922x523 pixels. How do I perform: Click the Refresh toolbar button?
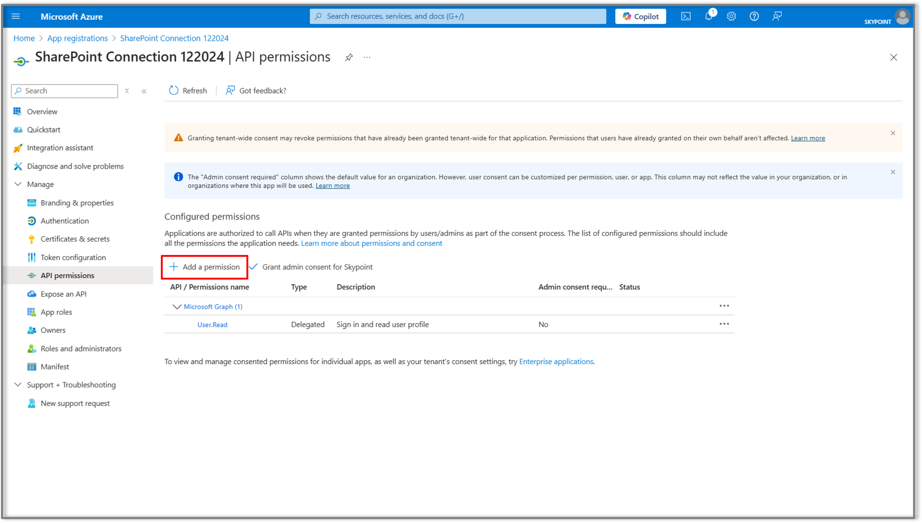click(x=188, y=91)
